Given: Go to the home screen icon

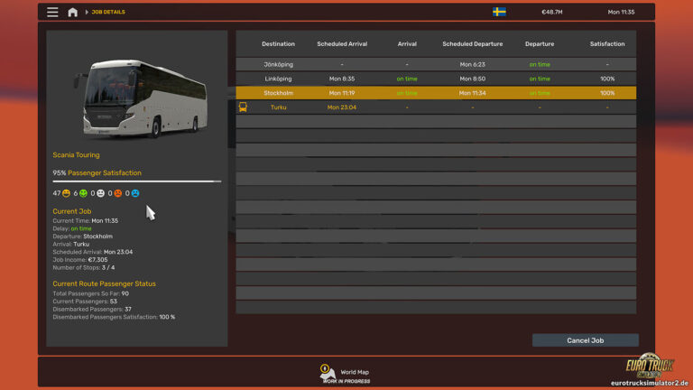Looking at the screenshot, I should pos(73,13).
